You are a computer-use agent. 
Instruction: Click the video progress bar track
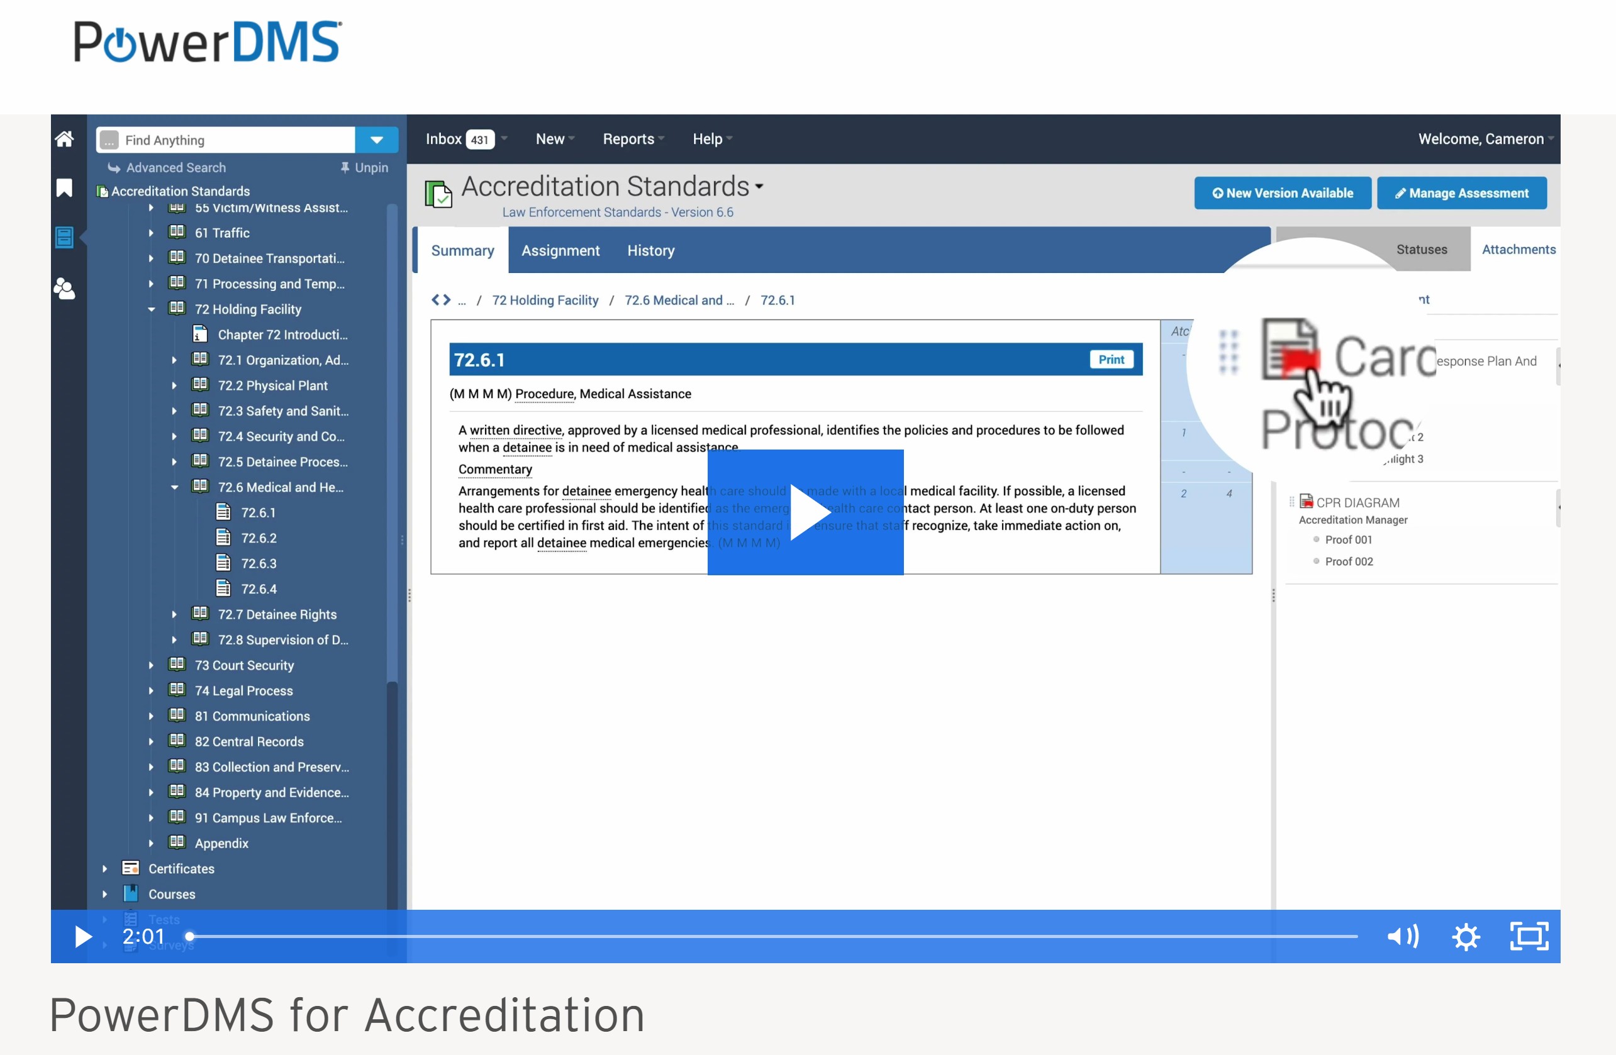774,936
